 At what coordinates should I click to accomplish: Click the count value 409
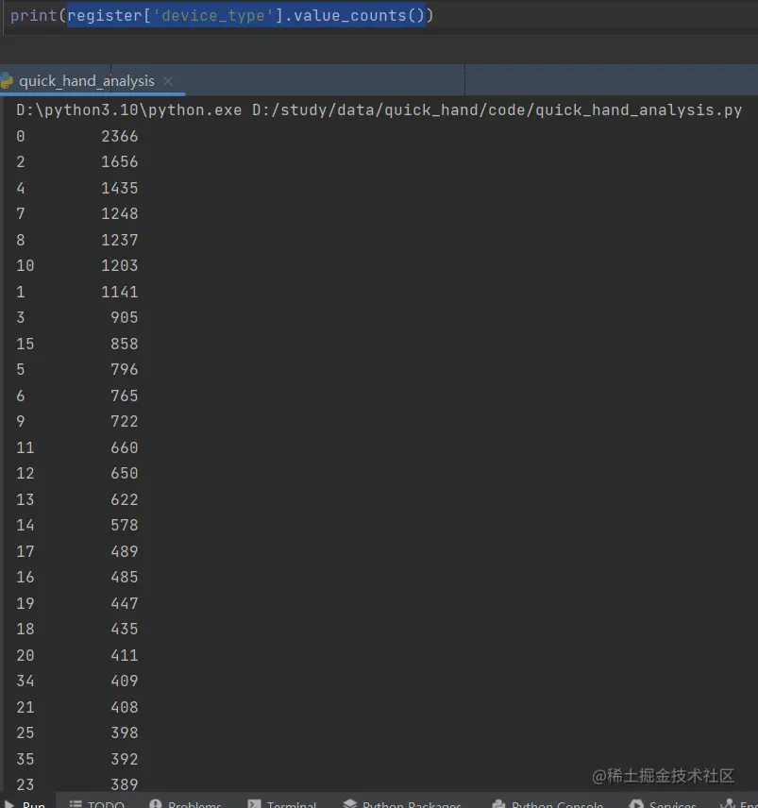click(125, 681)
